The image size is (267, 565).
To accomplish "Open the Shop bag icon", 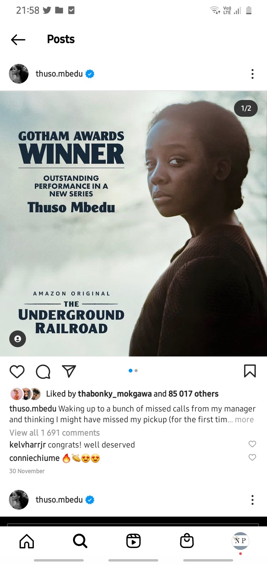I will tap(187, 541).
